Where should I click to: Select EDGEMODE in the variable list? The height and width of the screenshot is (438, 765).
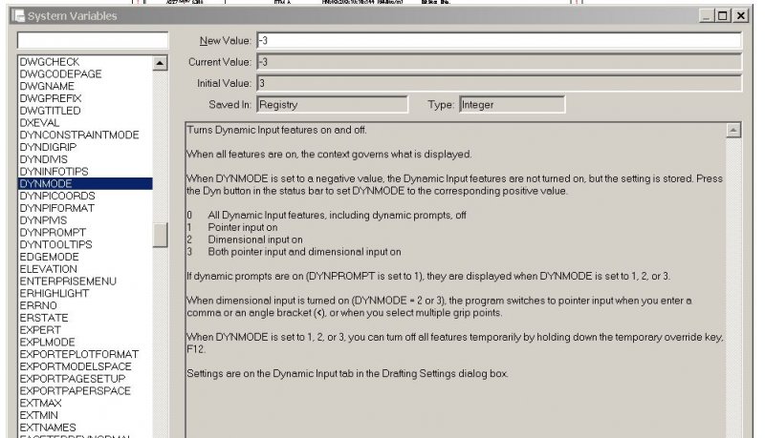(x=49, y=257)
